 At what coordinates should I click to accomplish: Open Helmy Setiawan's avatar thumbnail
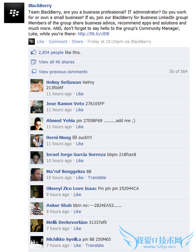pyautogui.click(x=37, y=85)
